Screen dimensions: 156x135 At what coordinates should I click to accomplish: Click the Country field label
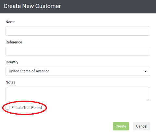coord(12,62)
